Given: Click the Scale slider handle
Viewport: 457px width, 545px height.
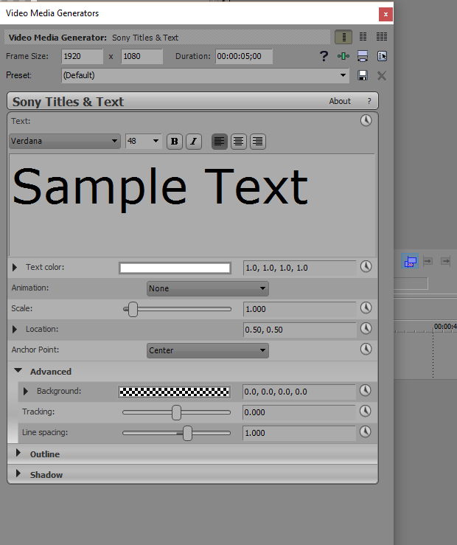Looking at the screenshot, I should [x=133, y=309].
